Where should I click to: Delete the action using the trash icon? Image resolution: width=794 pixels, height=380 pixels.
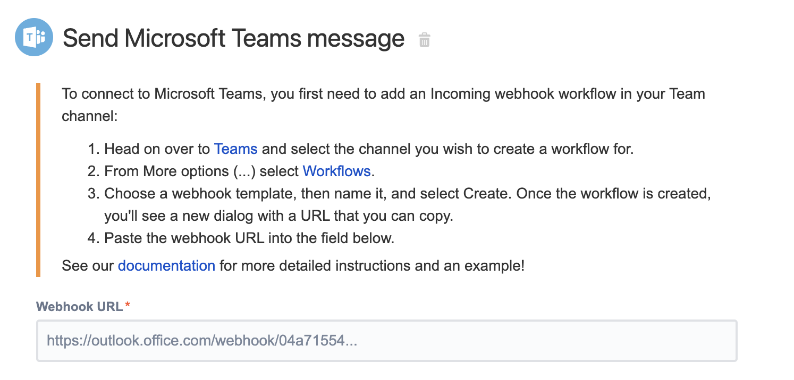[x=424, y=40]
